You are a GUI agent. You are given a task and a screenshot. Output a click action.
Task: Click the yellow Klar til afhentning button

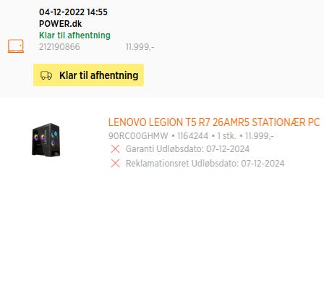click(88, 75)
